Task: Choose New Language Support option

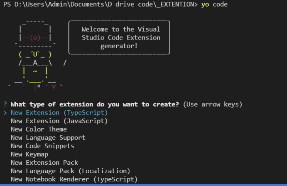Action: [48, 138]
